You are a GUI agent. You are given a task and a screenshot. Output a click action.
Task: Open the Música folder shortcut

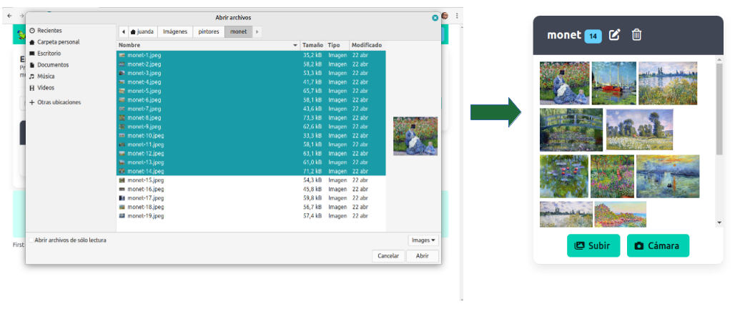tap(46, 77)
